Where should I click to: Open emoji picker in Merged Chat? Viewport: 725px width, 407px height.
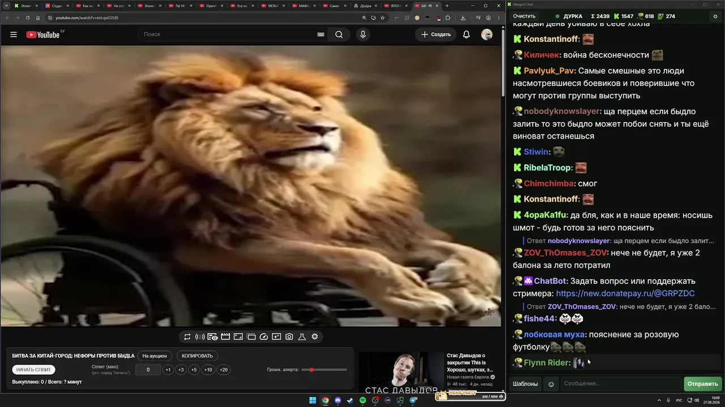551,384
